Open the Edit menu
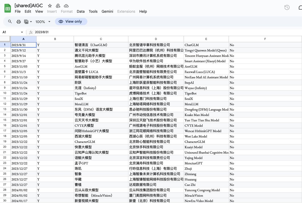The image size is (302, 203). [28, 11]
